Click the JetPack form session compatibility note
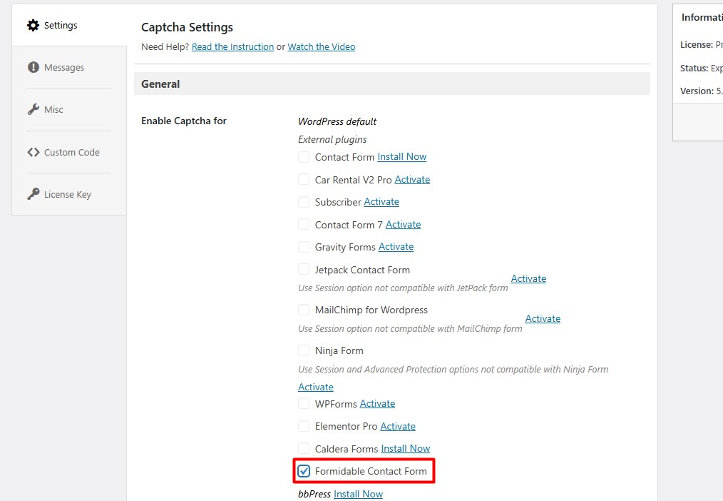 click(x=403, y=288)
